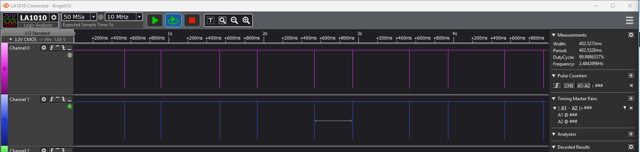Screen dimensions: 640x152
Task: Add a new Timing Marker Pair
Action: pyautogui.click(x=631, y=98)
